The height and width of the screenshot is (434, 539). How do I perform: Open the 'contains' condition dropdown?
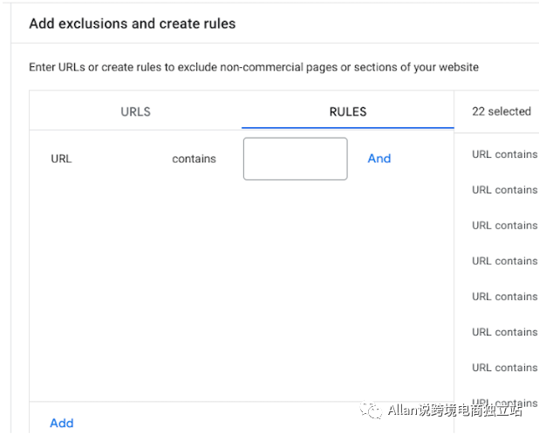[x=194, y=159]
